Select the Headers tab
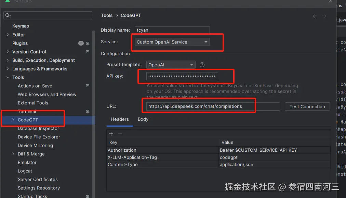This screenshot has height=198, width=346. 120,119
